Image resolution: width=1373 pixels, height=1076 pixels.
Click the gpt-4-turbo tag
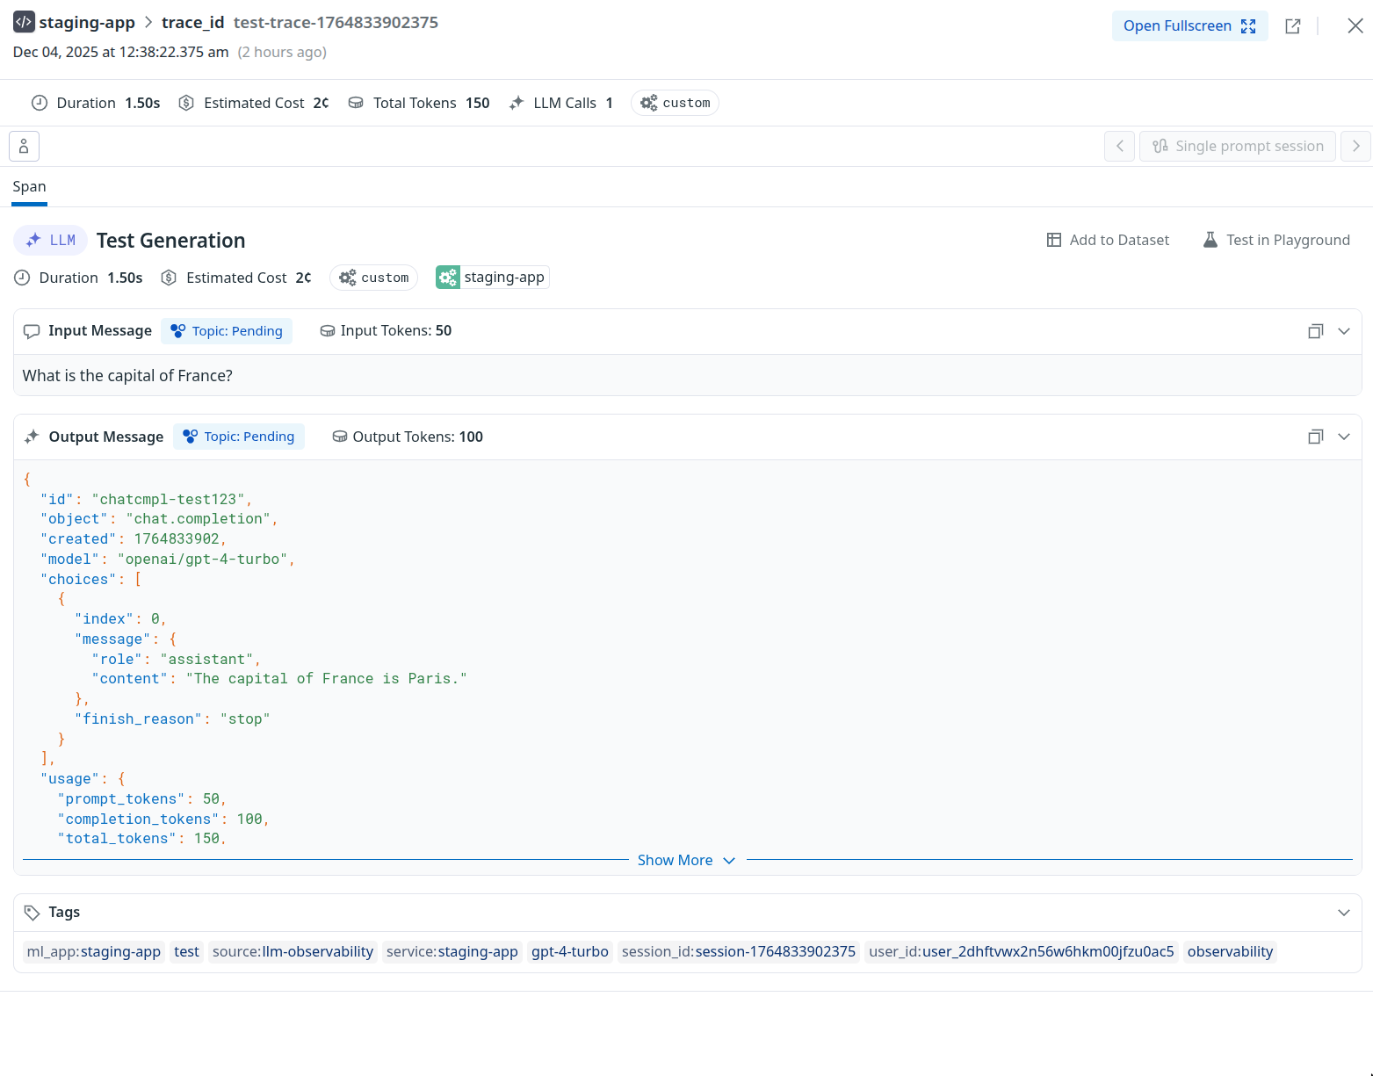(570, 951)
